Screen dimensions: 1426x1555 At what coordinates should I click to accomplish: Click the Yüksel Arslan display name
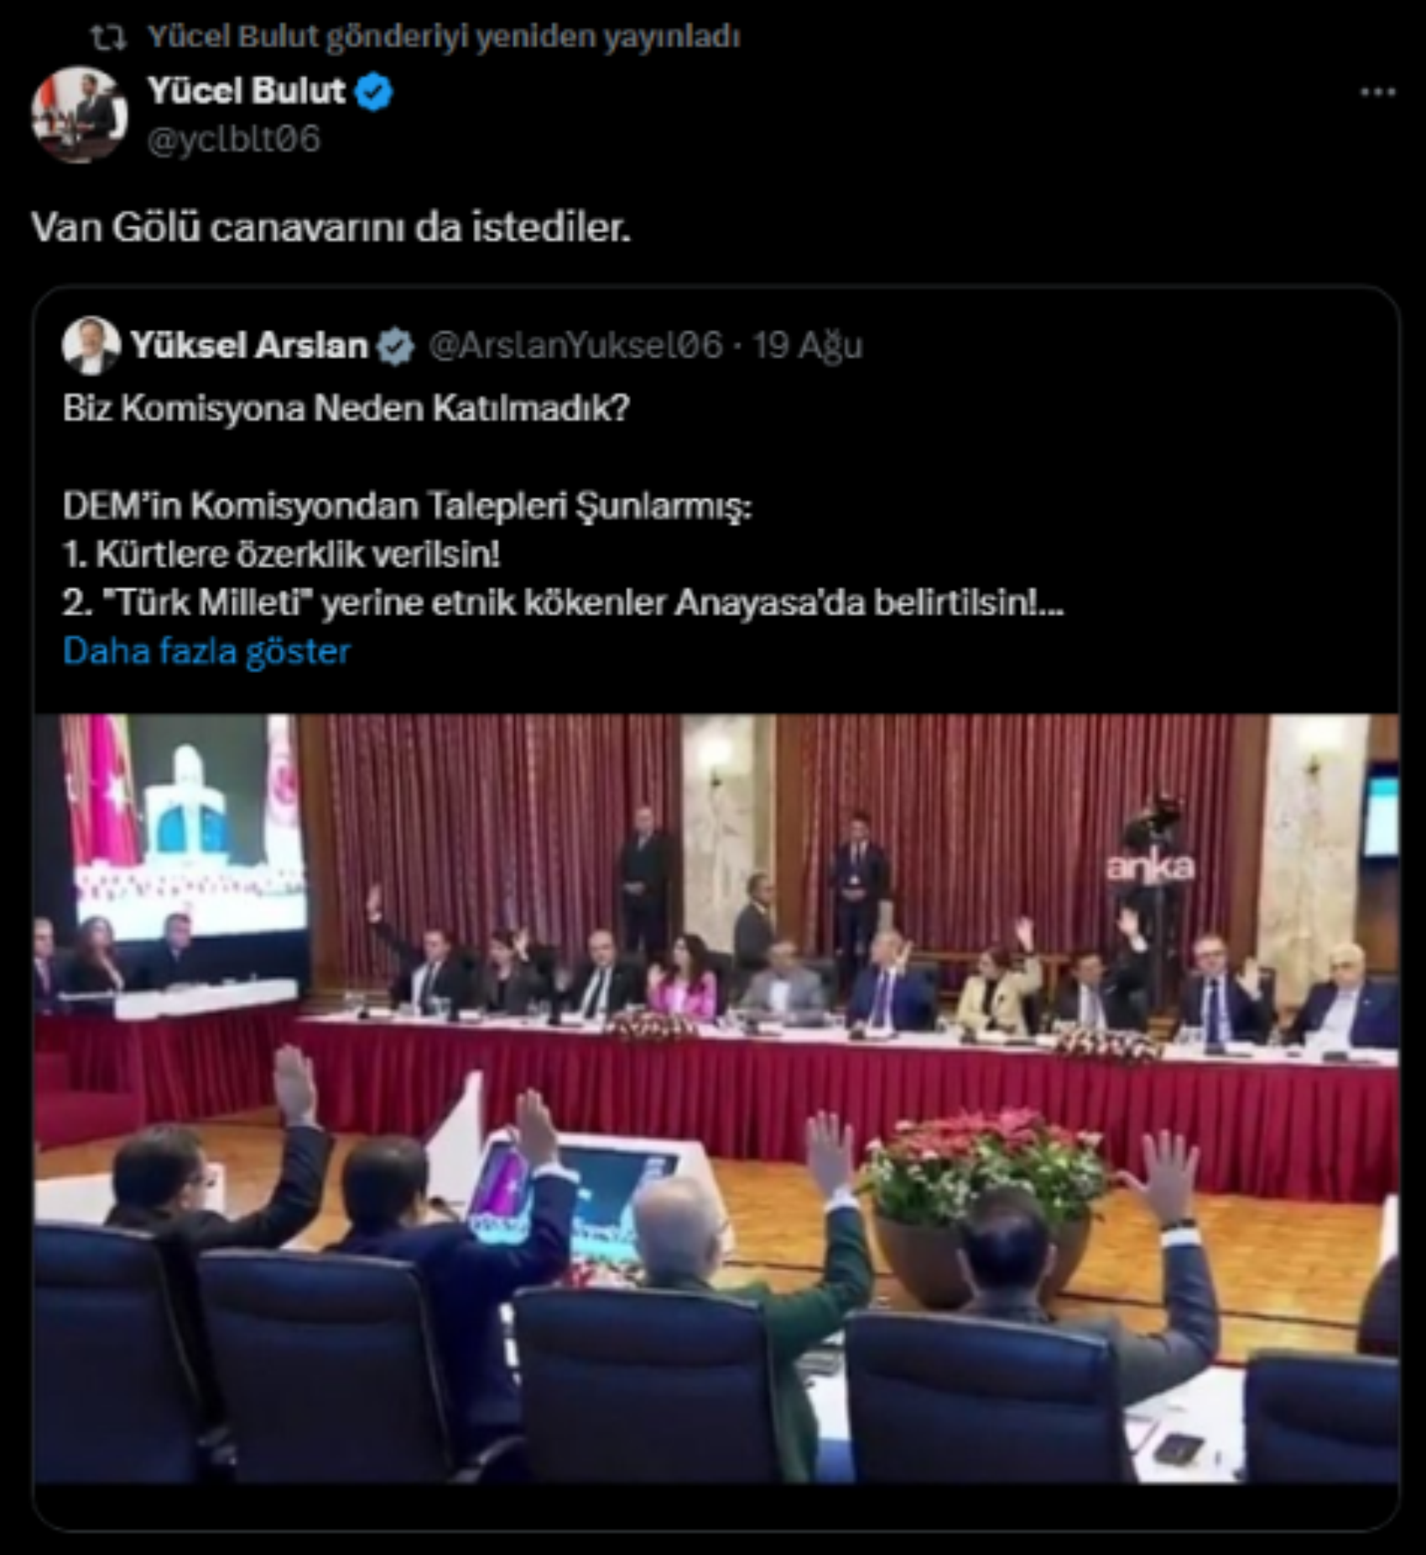pos(249,345)
